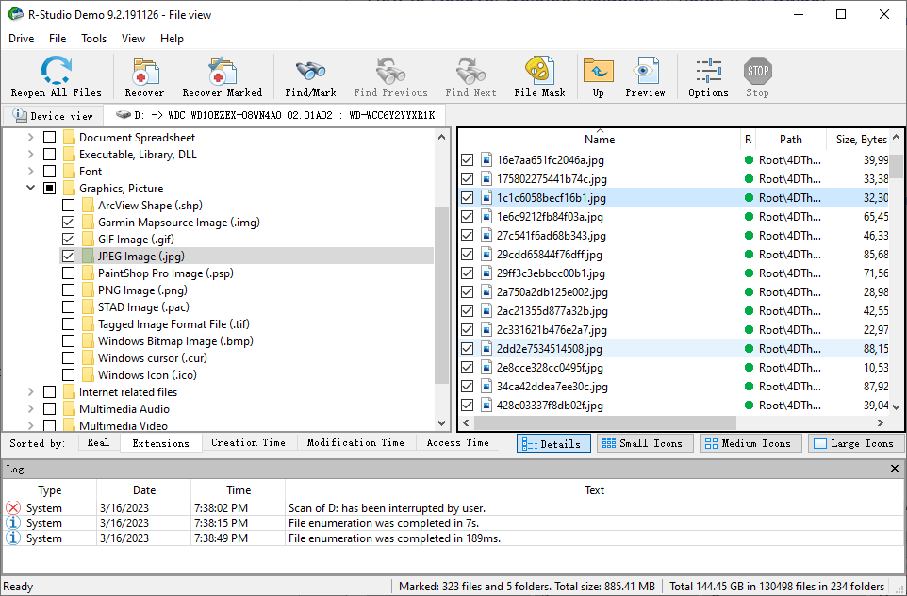Switch to Small Icons view
907x596 pixels.
pyautogui.click(x=644, y=444)
